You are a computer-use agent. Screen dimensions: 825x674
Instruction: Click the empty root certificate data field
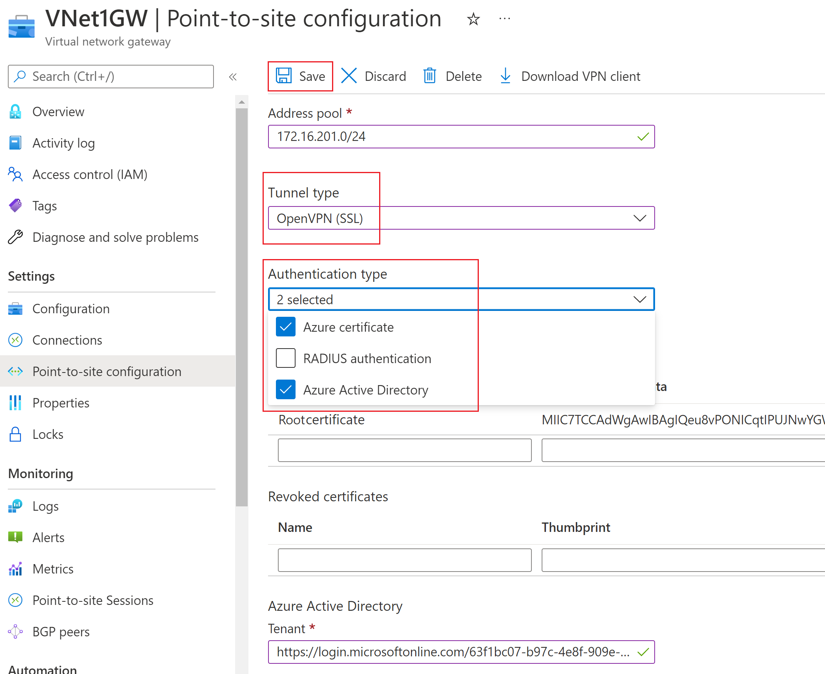[x=683, y=450]
